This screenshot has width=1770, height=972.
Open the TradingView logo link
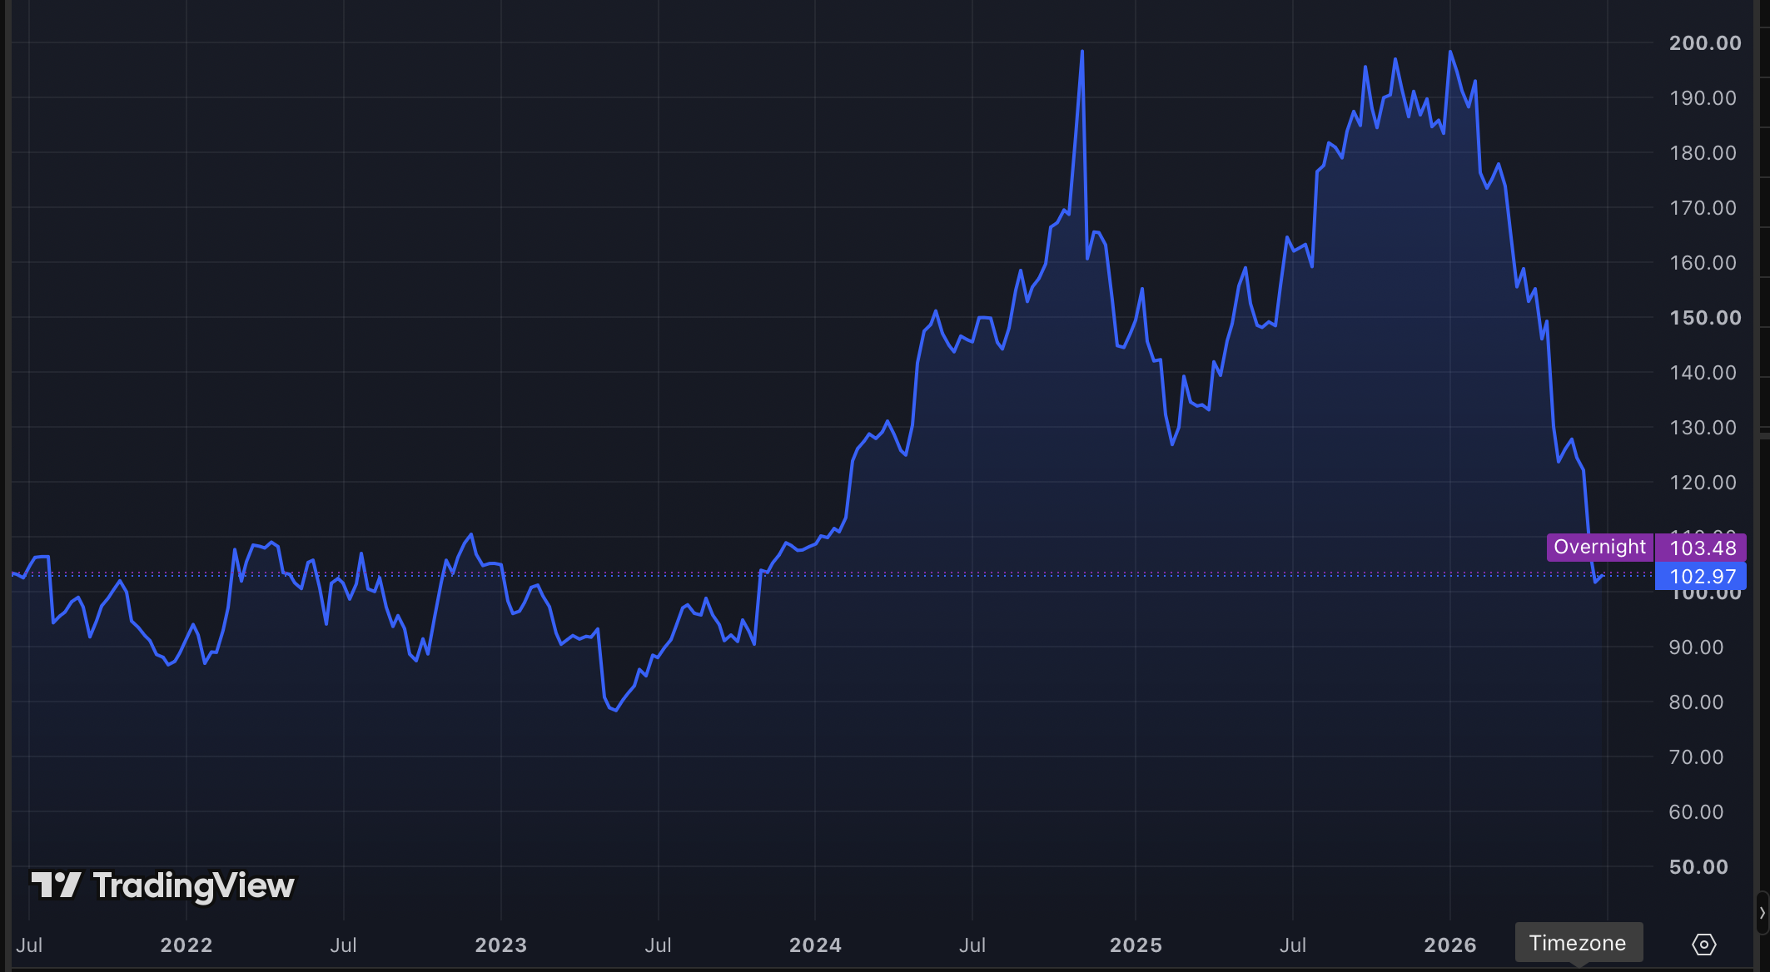[163, 885]
